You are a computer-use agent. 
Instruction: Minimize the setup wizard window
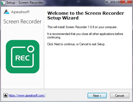(x=109, y=2)
